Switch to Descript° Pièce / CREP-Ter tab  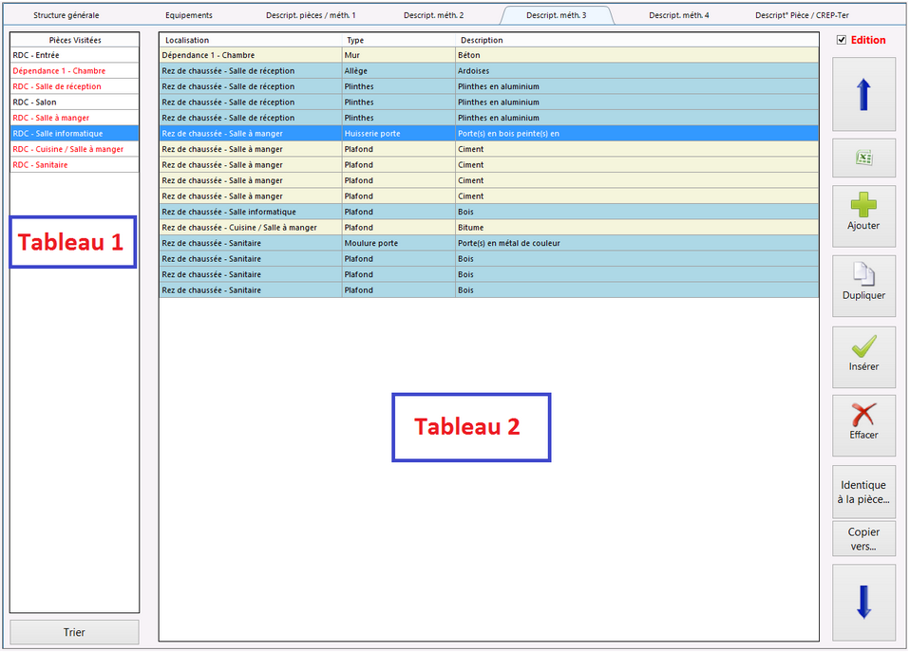pyautogui.click(x=802, y=15)
